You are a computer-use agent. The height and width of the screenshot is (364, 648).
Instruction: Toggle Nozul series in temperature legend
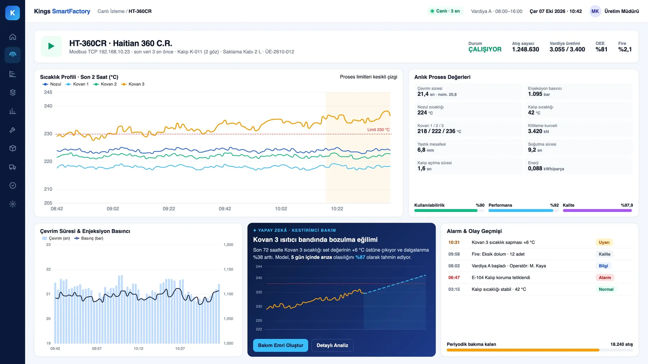pos(52,84)
